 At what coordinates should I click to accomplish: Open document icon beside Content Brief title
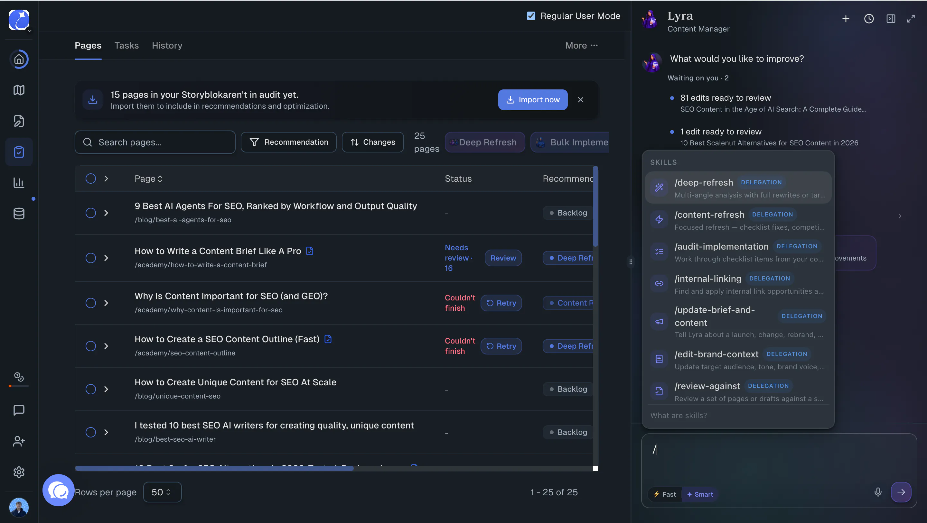coord(309,251)
